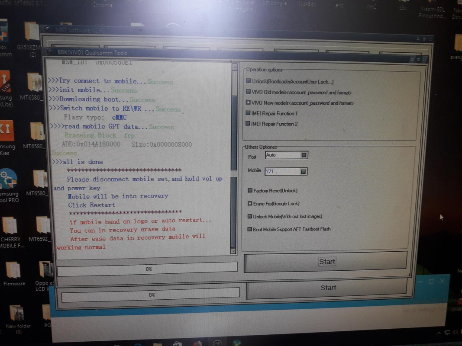Click the 'Try connect to mobile...' log line
The height and width of the screenshot is (346, 462).
click(110, 81)
